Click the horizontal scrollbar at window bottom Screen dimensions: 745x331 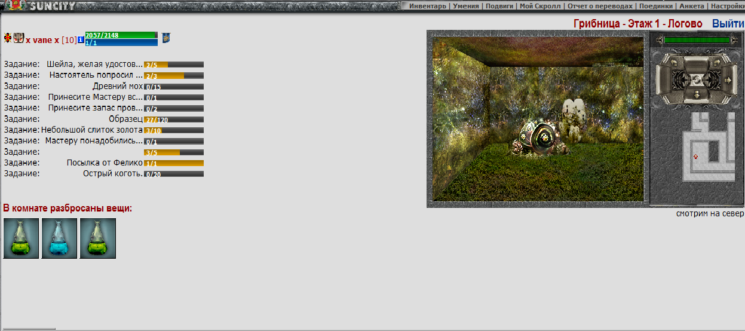pyautogui.click(x=29, y=329)
